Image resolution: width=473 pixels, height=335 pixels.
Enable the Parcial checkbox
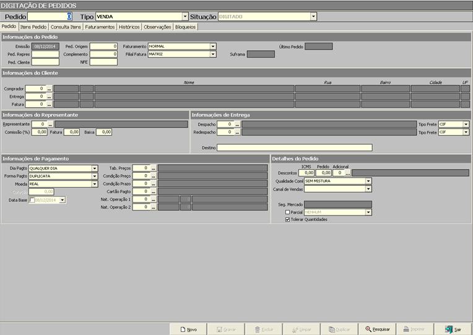click(x=287, y=212)
